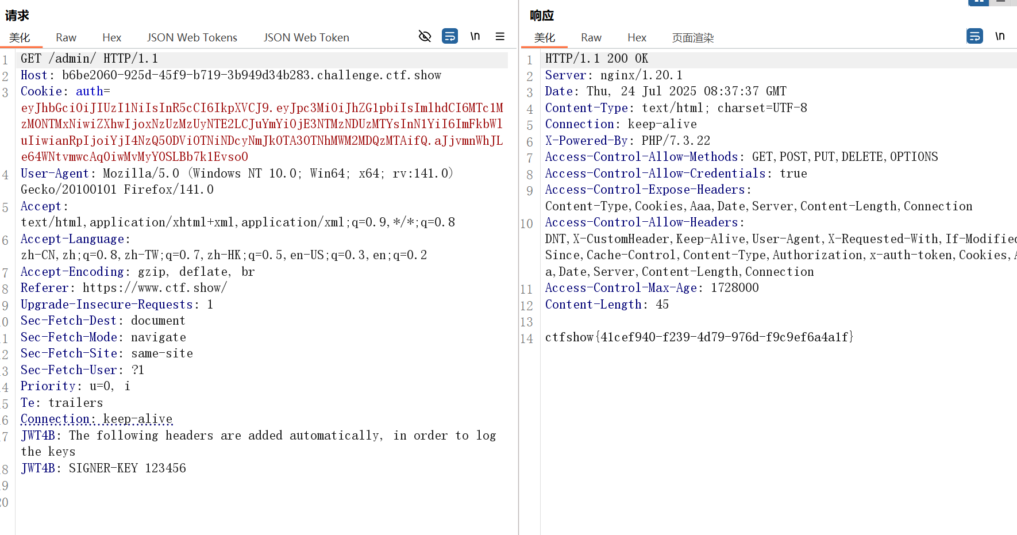Viewport: 1017px width, 535px height.
Task: Click the 'Access-Control-Max-Age: 1728000' line
Action: pyautogui.click(x=652, y=288)
